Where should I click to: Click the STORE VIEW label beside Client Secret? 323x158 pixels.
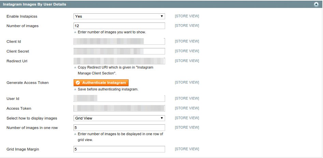click(x=187, y=51)
